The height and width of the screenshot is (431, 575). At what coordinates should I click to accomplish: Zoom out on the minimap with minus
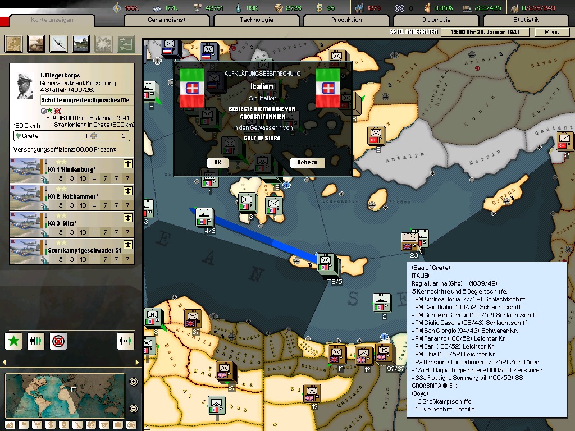click(x=134, y=408)
